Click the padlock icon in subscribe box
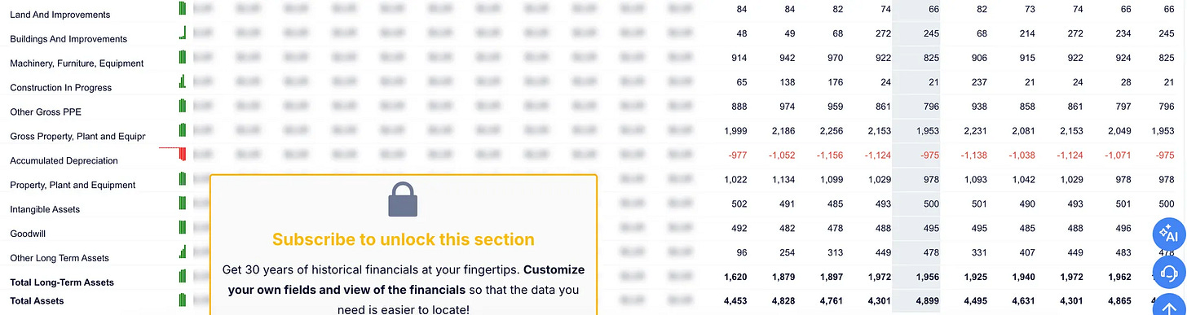This screenshot has width=1187, height=315. coord(403,200)
